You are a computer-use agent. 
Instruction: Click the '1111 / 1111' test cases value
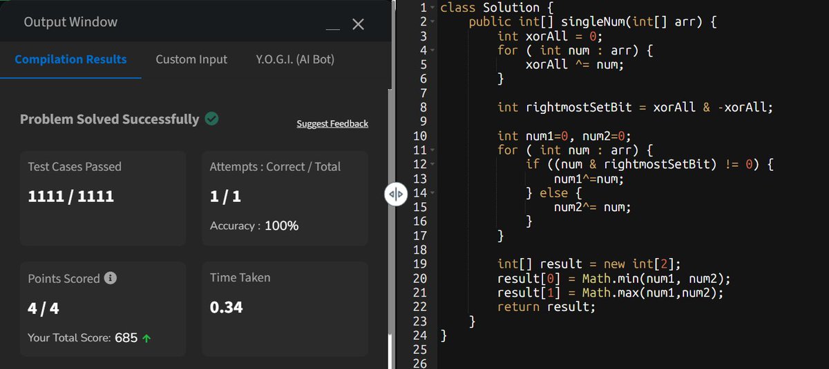click(x=71, y=197)
